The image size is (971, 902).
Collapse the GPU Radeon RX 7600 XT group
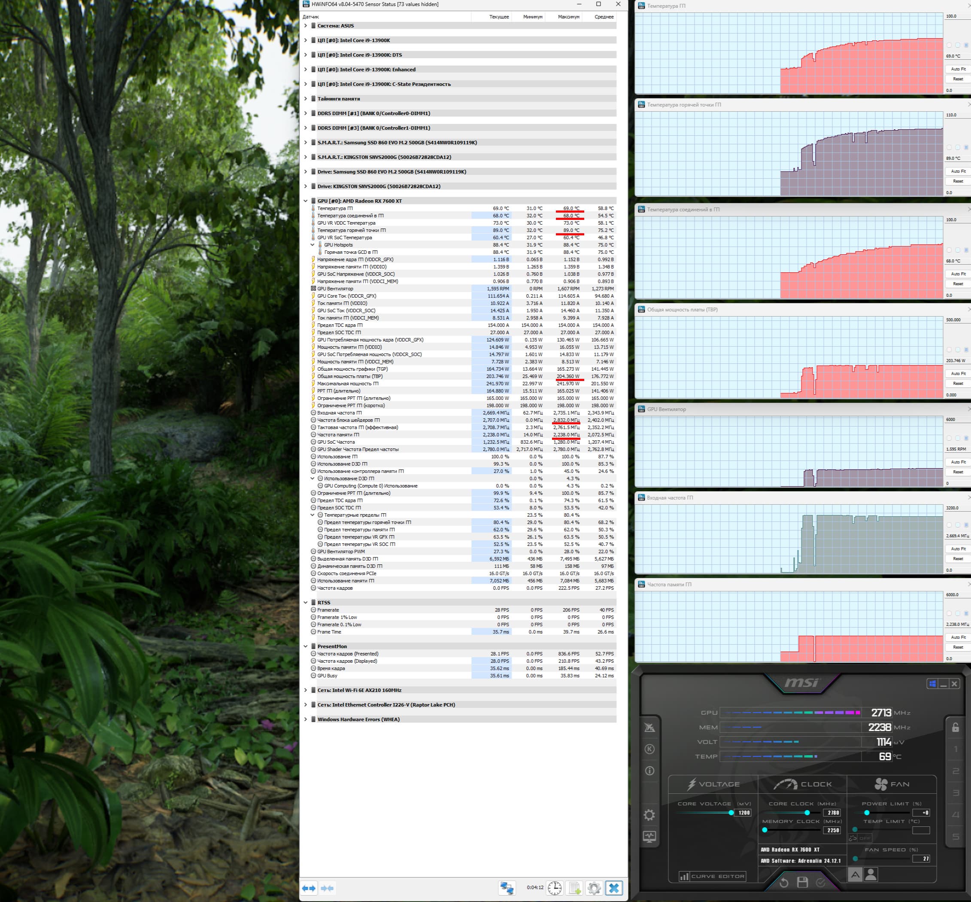(306, 201)
